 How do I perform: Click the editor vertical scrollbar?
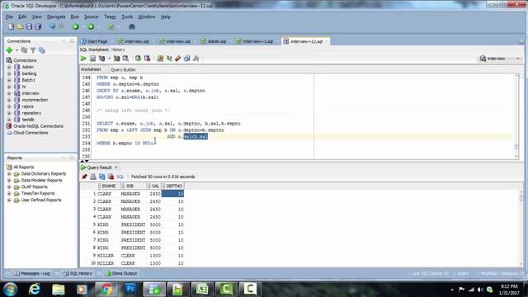tap(516, 116)
